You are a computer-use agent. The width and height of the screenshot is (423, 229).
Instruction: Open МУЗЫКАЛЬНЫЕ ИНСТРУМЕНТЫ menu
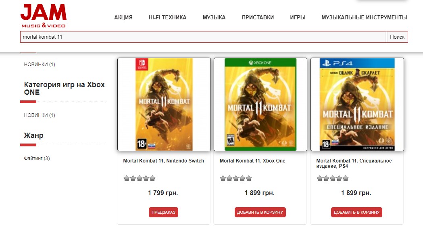364,17
